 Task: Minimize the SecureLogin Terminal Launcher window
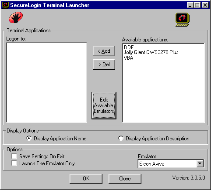click(190, 5)
